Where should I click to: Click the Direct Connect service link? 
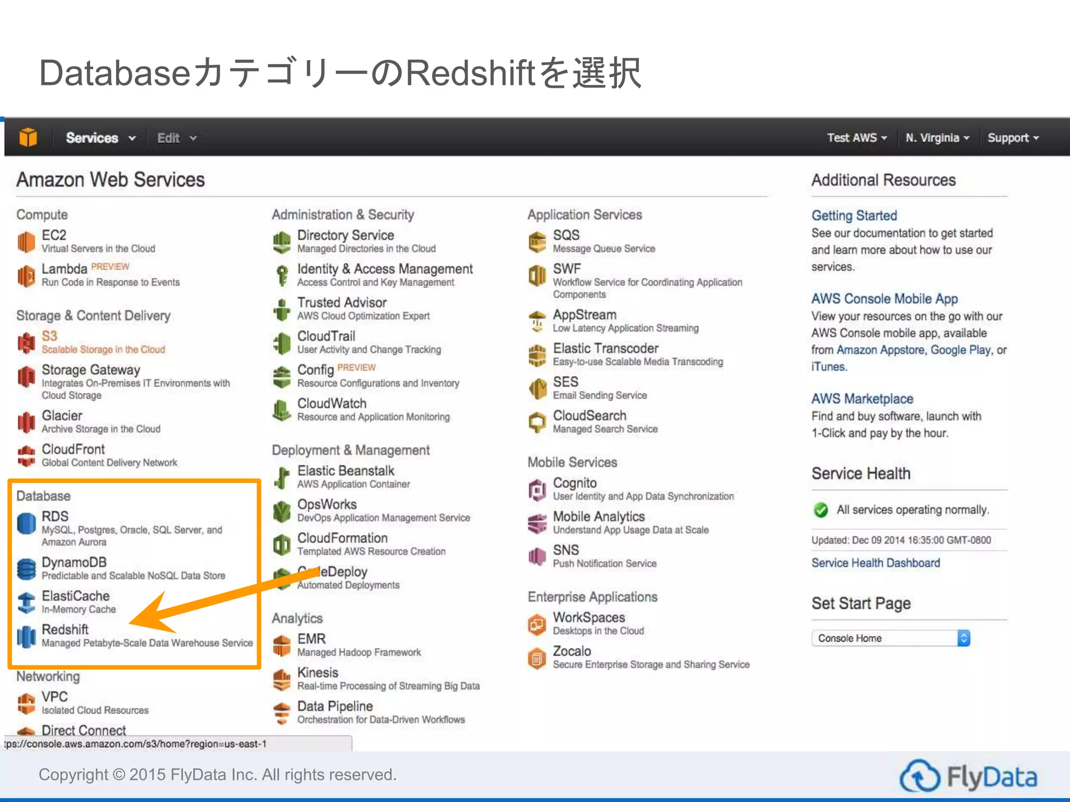tap(84, 730)
